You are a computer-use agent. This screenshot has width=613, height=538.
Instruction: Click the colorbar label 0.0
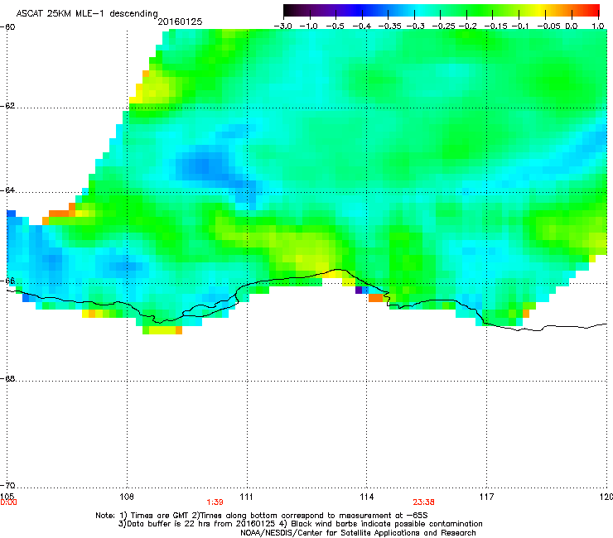click(572, 26)
